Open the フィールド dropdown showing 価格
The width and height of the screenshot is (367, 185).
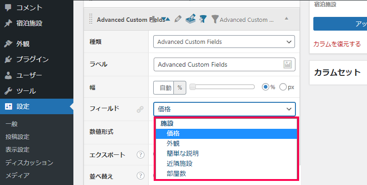224,109
